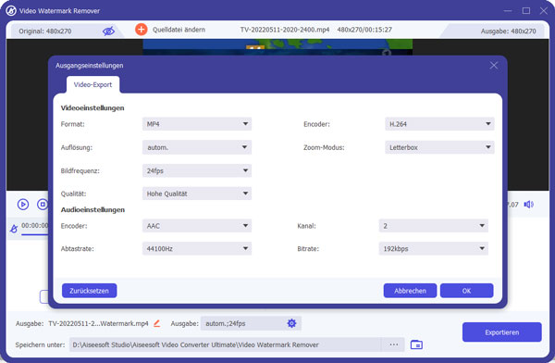Open the Encoder H.264 dropdown
Screen dimensions: 555x363
pos(439,124)
